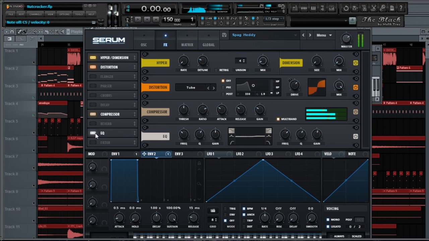This screenshot has height=241, width=429.
Task: Click the tempo 150 field
Action: coord(172,19)
